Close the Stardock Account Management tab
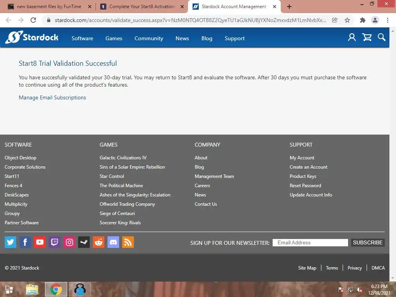The image size is (396, 297). click(275, 7)
